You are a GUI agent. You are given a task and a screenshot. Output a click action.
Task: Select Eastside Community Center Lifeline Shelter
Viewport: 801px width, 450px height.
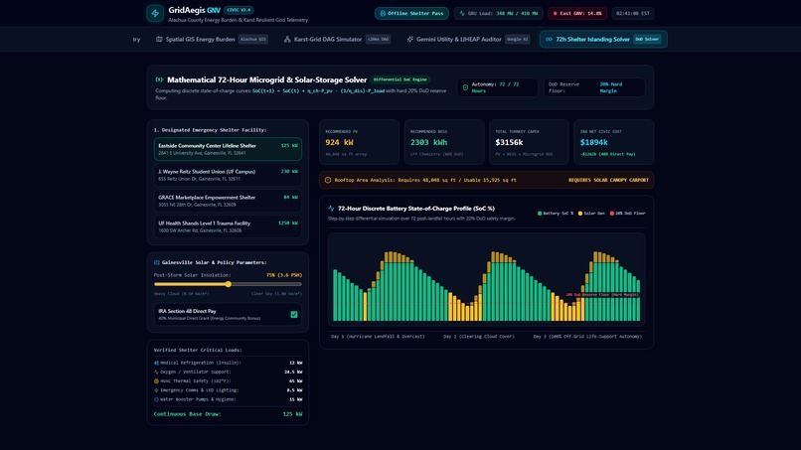(x=228, y=149)
